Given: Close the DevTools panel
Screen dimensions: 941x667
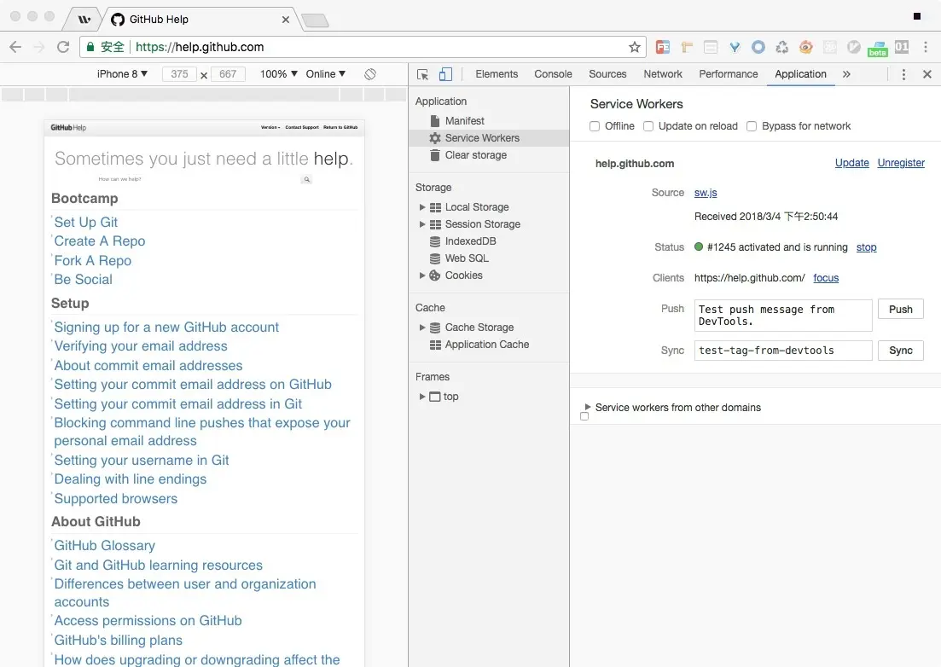Looking at the screenshot, I should 927,74.
